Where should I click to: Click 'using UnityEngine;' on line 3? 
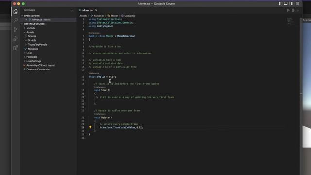101,26
